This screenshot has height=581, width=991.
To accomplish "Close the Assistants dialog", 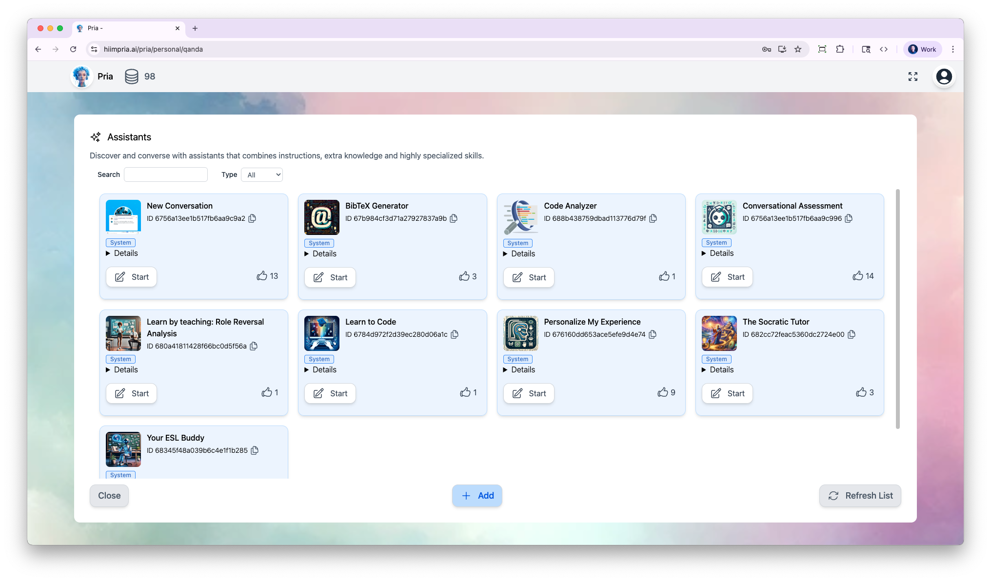I will [x=109, y=495].
